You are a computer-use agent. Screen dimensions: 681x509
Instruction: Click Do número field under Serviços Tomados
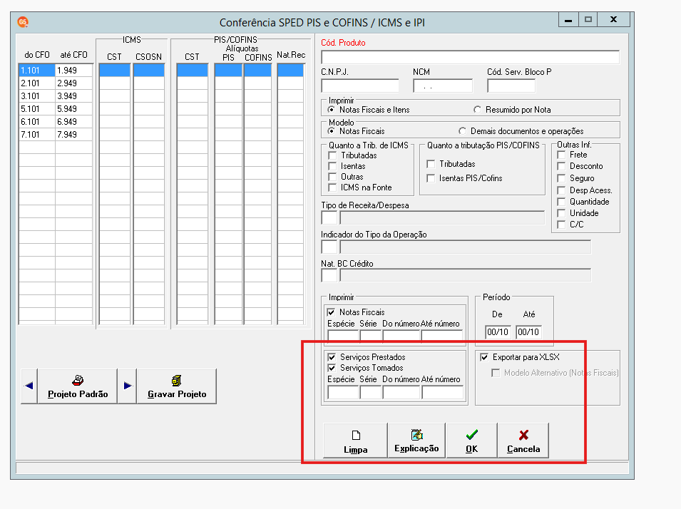tap(401, 392)
